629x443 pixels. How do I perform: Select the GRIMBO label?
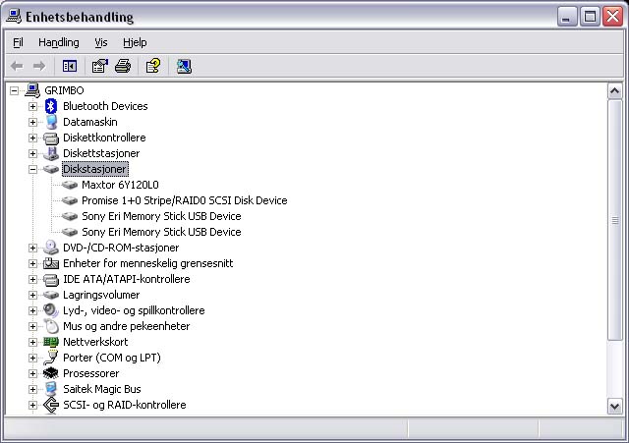point(64,90)
